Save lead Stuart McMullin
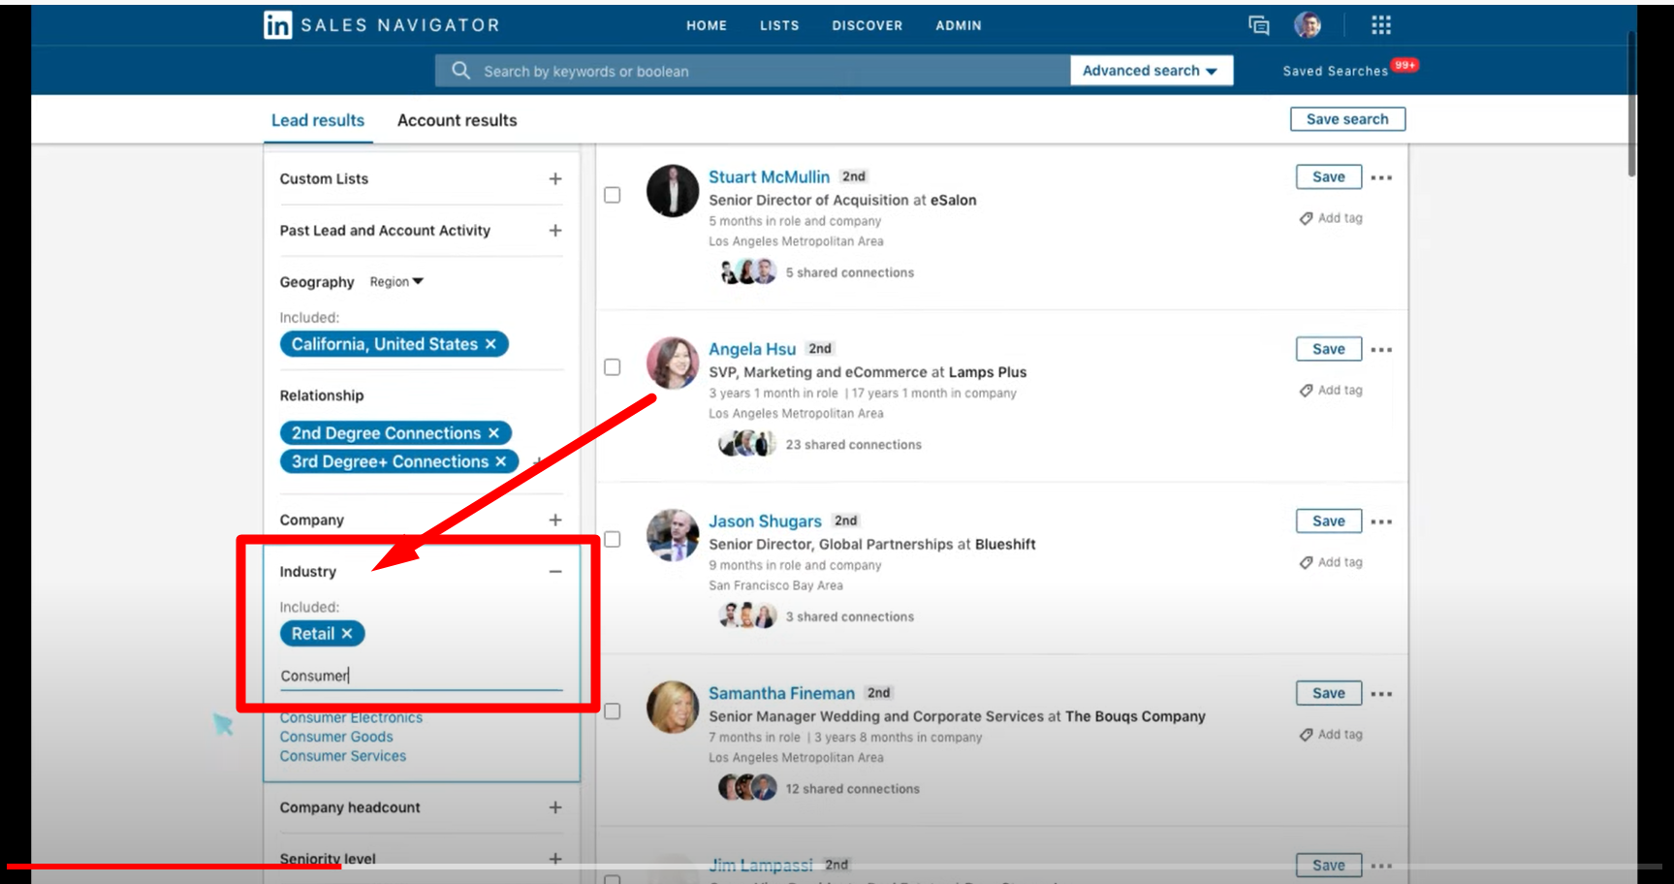 coord(1329,177)
